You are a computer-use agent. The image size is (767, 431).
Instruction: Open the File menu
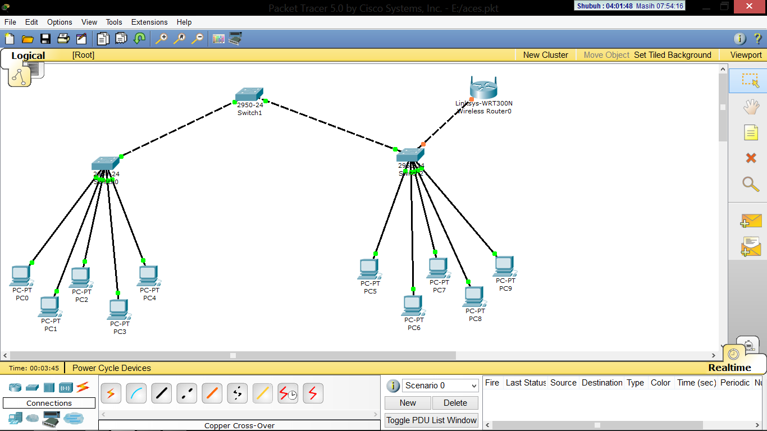click(x=10, y=22)
